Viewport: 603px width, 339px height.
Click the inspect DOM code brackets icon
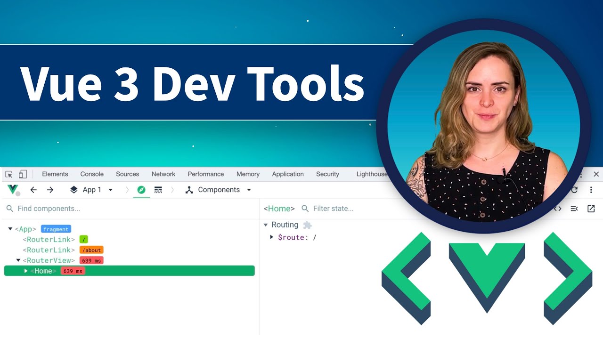tap(558, 209)
